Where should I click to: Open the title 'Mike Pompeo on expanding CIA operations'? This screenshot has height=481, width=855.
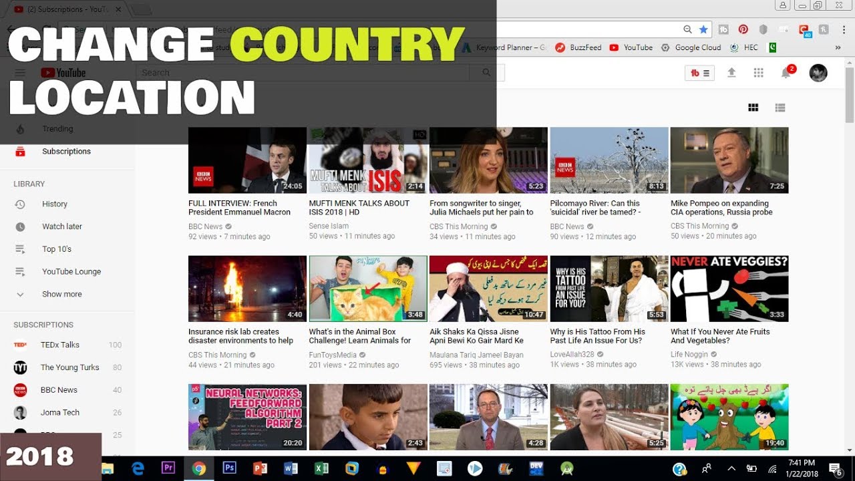(721, 208)
